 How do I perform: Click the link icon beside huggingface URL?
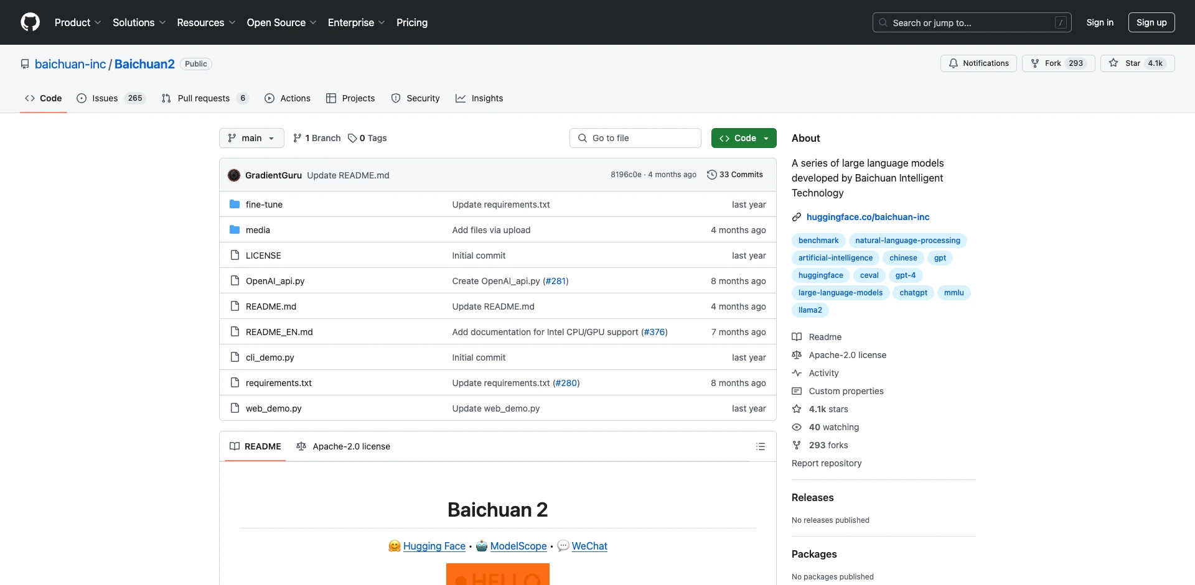point(797,217)
